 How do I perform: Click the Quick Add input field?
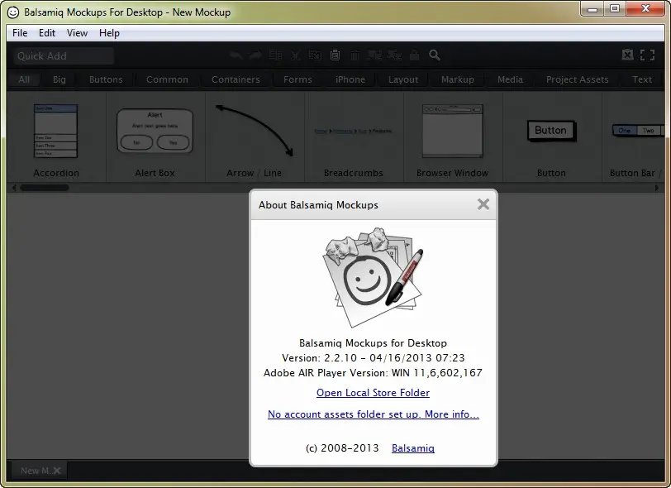point(64,55)
